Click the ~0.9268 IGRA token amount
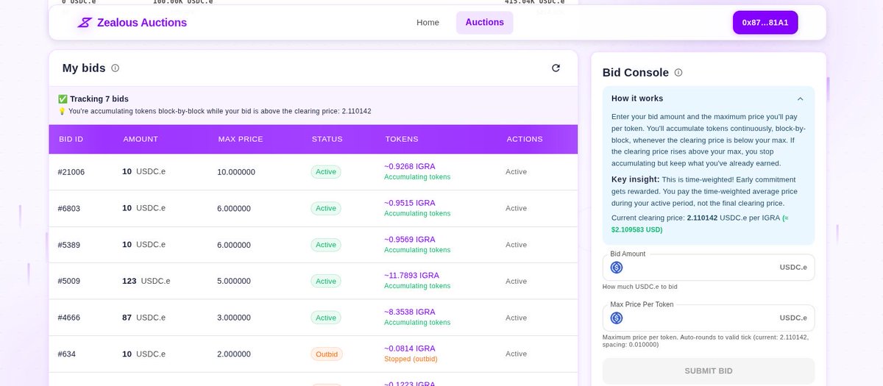Viewport: 883px width, 386px height. [410, 166]
